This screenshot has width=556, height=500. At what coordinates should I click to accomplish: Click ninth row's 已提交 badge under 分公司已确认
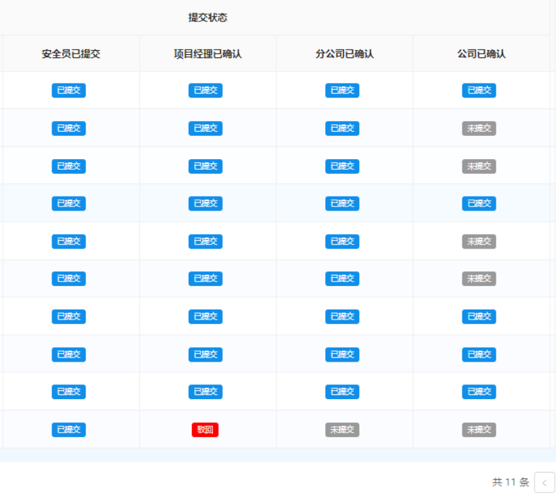tap(342, 392)
